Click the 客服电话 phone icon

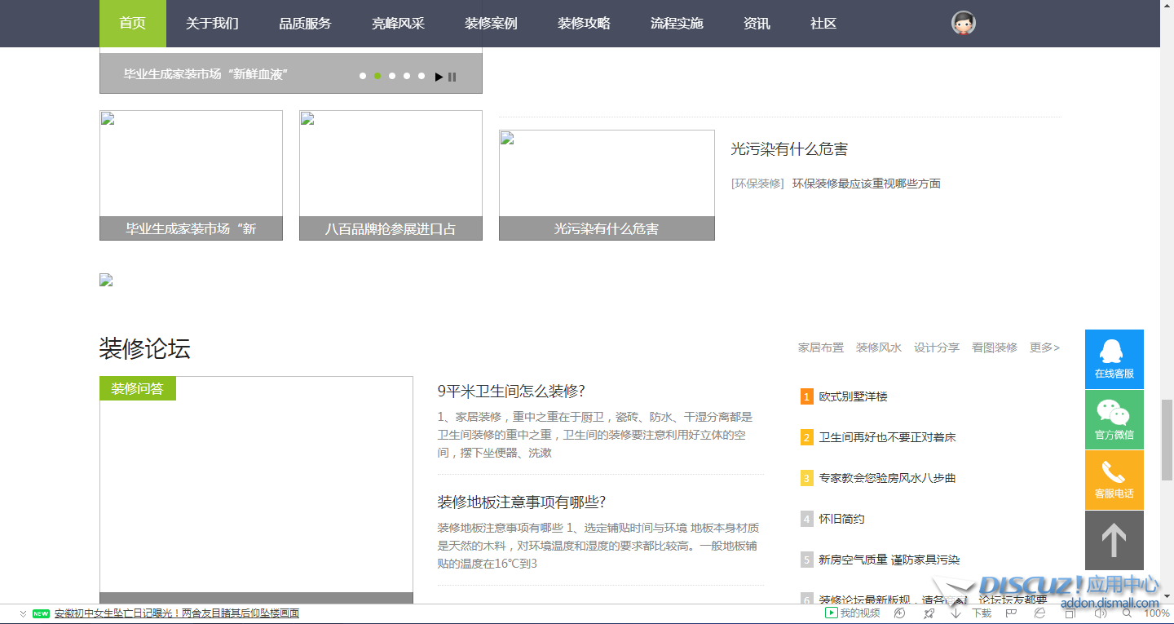[x=1114, y=480]
